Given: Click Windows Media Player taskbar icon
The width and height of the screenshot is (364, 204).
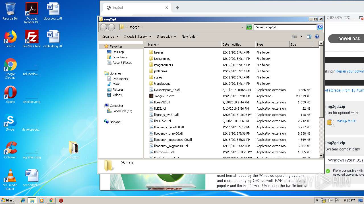Looking at the screenshot, I should tap(42, 200).
